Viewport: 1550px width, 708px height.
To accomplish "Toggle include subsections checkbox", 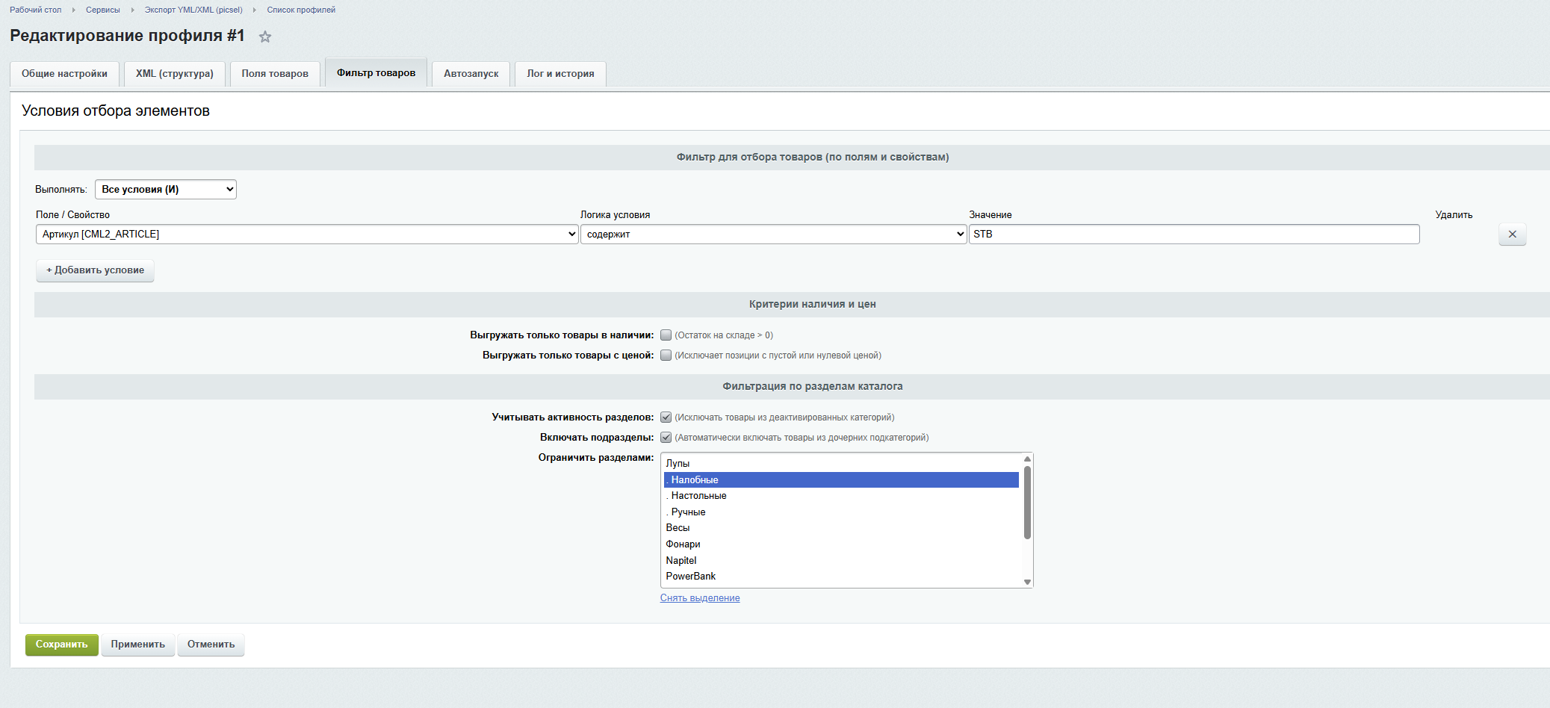I will [x=666, y=438].
